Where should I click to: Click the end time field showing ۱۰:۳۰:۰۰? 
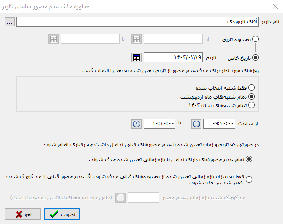click(x=159, y=124)
